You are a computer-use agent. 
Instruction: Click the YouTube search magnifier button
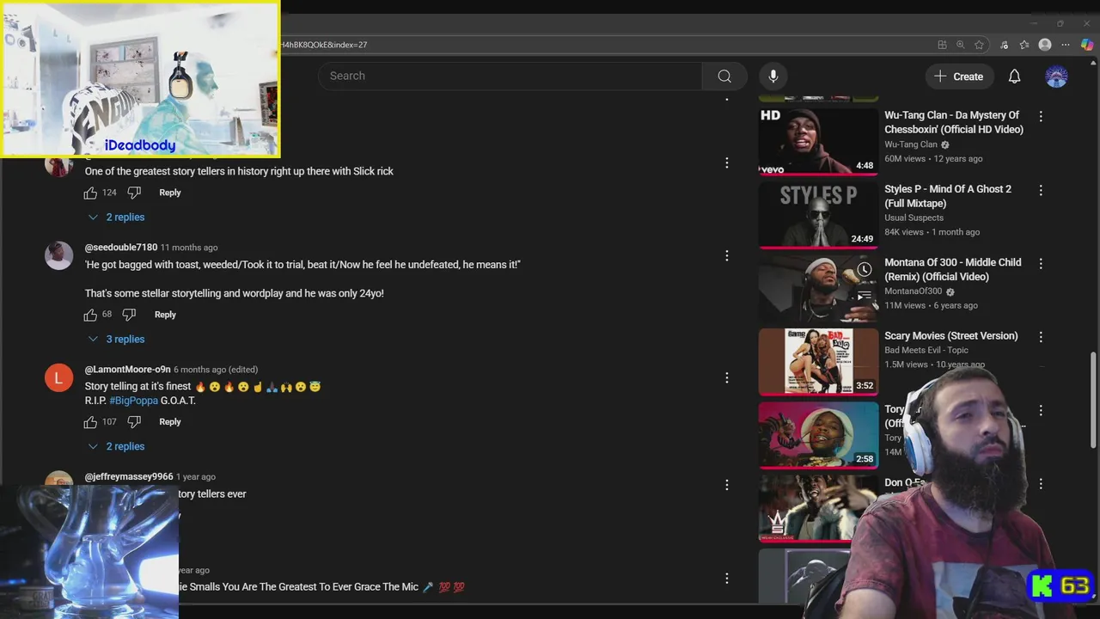[724, 76]
